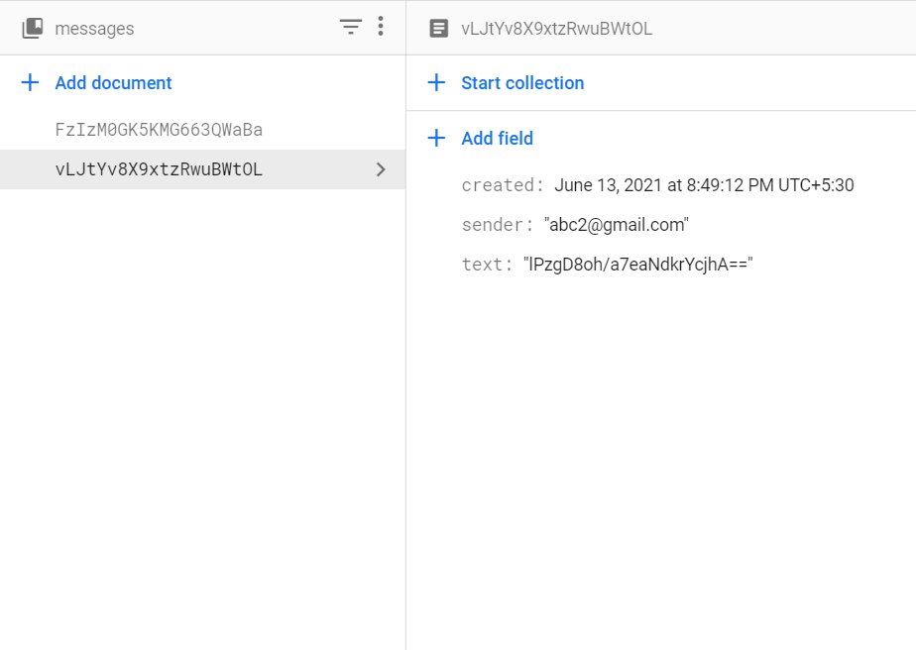Click the messages collection icon
Screen dimensions: 916x650
[x=33, y=27]
